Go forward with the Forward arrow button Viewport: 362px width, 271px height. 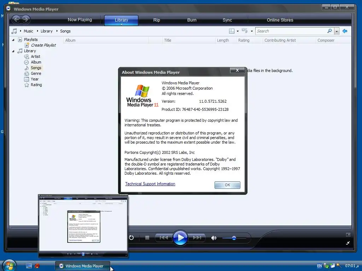point(26,19)
